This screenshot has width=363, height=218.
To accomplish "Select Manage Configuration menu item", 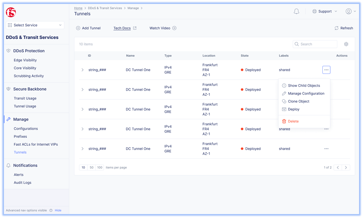I will pos(304,93).
